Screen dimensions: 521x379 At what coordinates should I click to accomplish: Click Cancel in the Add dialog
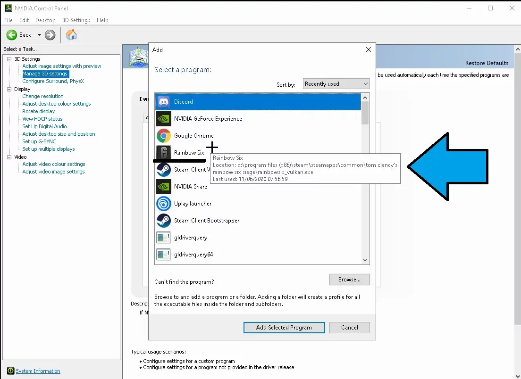[350, 328]
